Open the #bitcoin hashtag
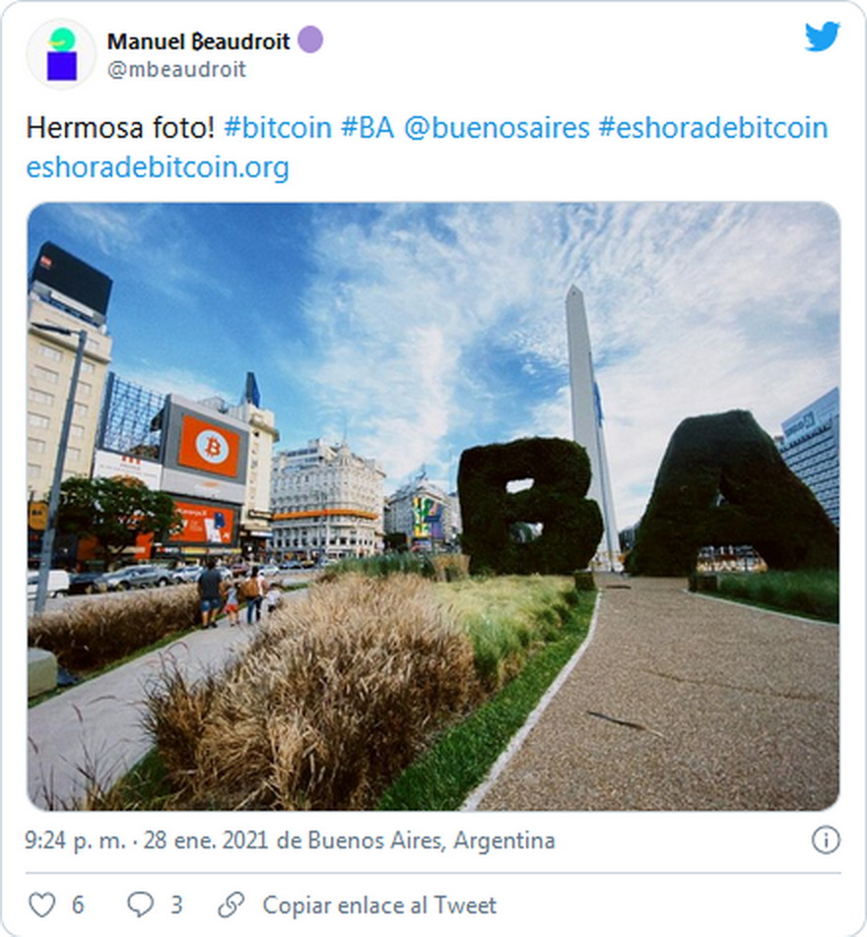 coord(278,128)
